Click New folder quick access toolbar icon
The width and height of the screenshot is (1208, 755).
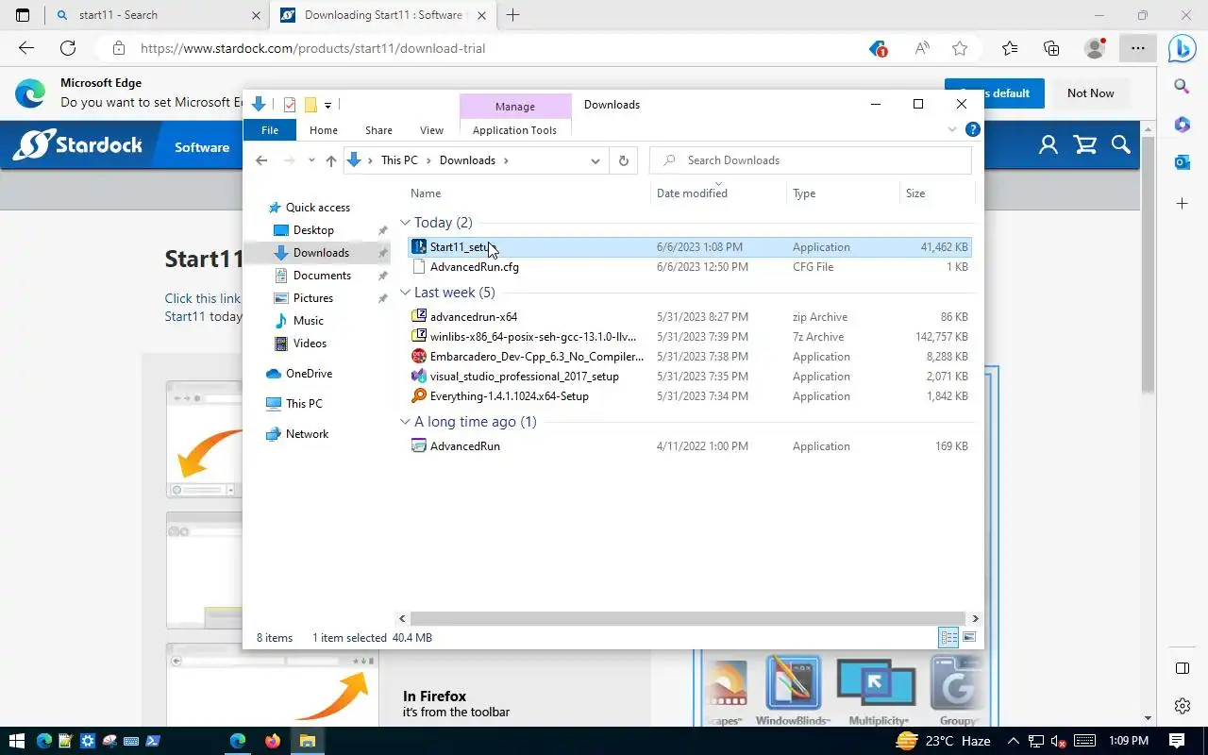click(x=310, y=105)
